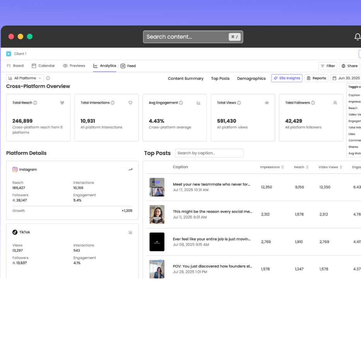This screenshot has width=361, height=361.
Task: Click the caption 'Meet your new teammate who never for...'
Action: click(211, 185)
